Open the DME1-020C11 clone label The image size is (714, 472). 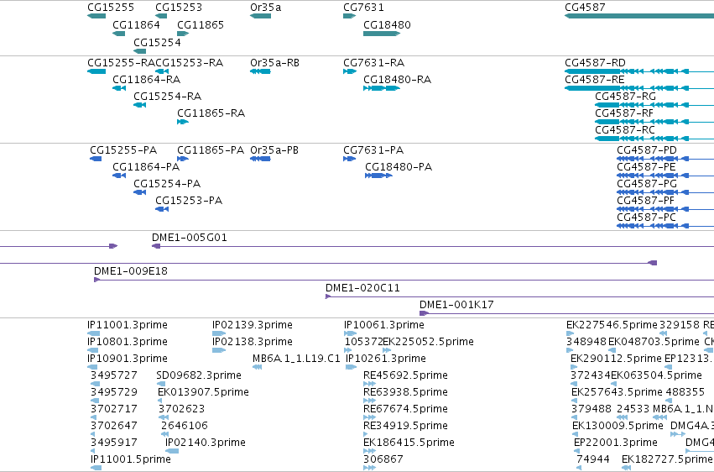(x=362, y=288)
